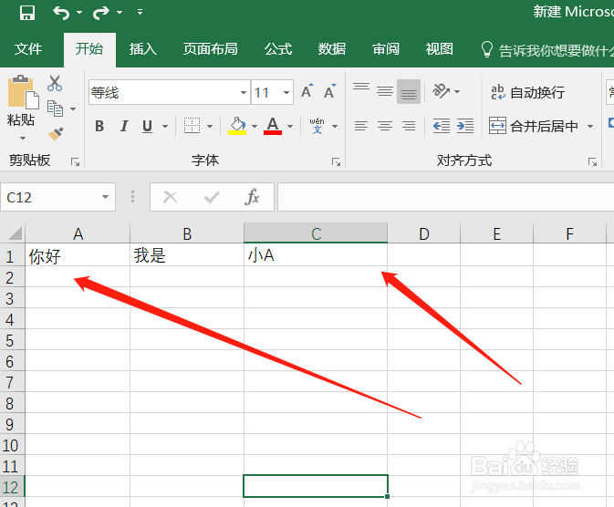Select Bottom Align icon
Viewport: 614px width, 507px height.
point(409,91)
